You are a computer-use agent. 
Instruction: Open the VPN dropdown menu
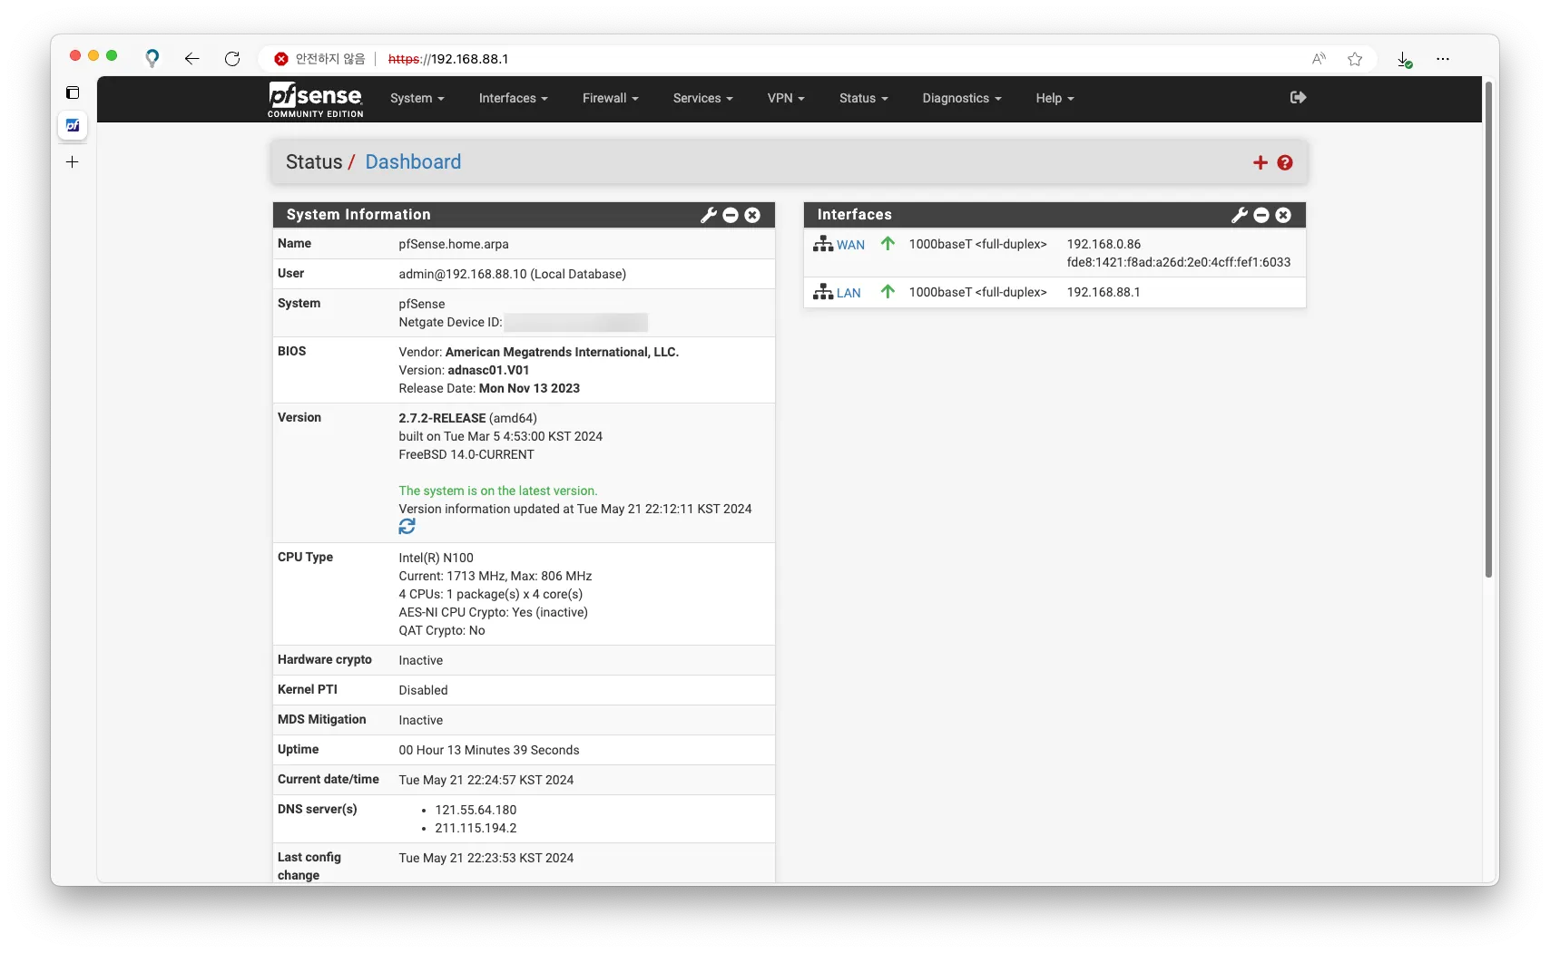coord(786,99)
